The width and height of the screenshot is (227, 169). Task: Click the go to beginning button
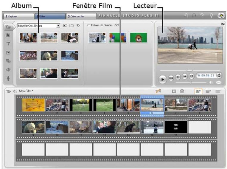point(171,78)
